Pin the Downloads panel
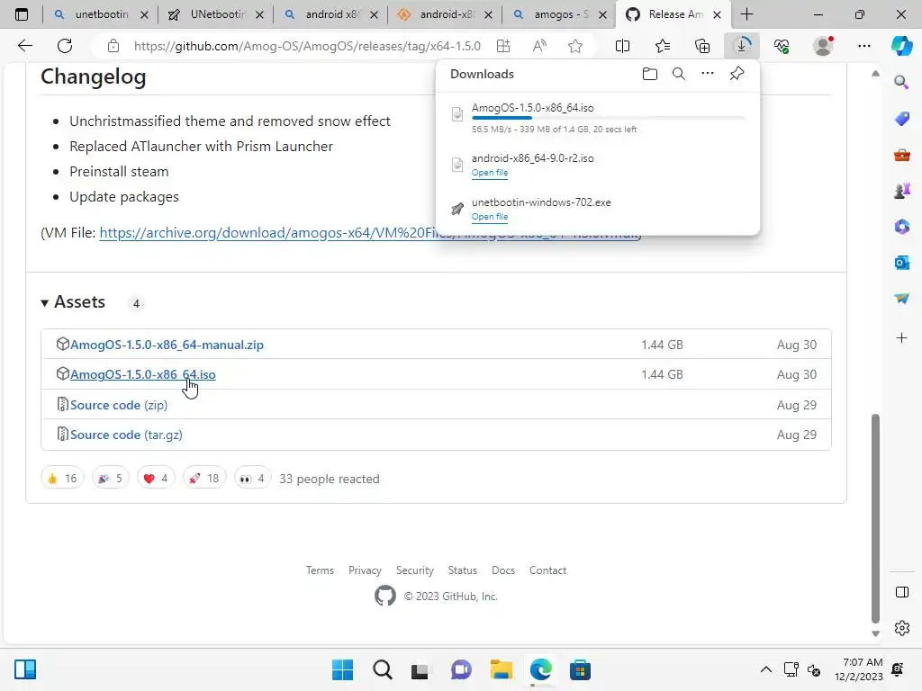 [x=737, y=74]
